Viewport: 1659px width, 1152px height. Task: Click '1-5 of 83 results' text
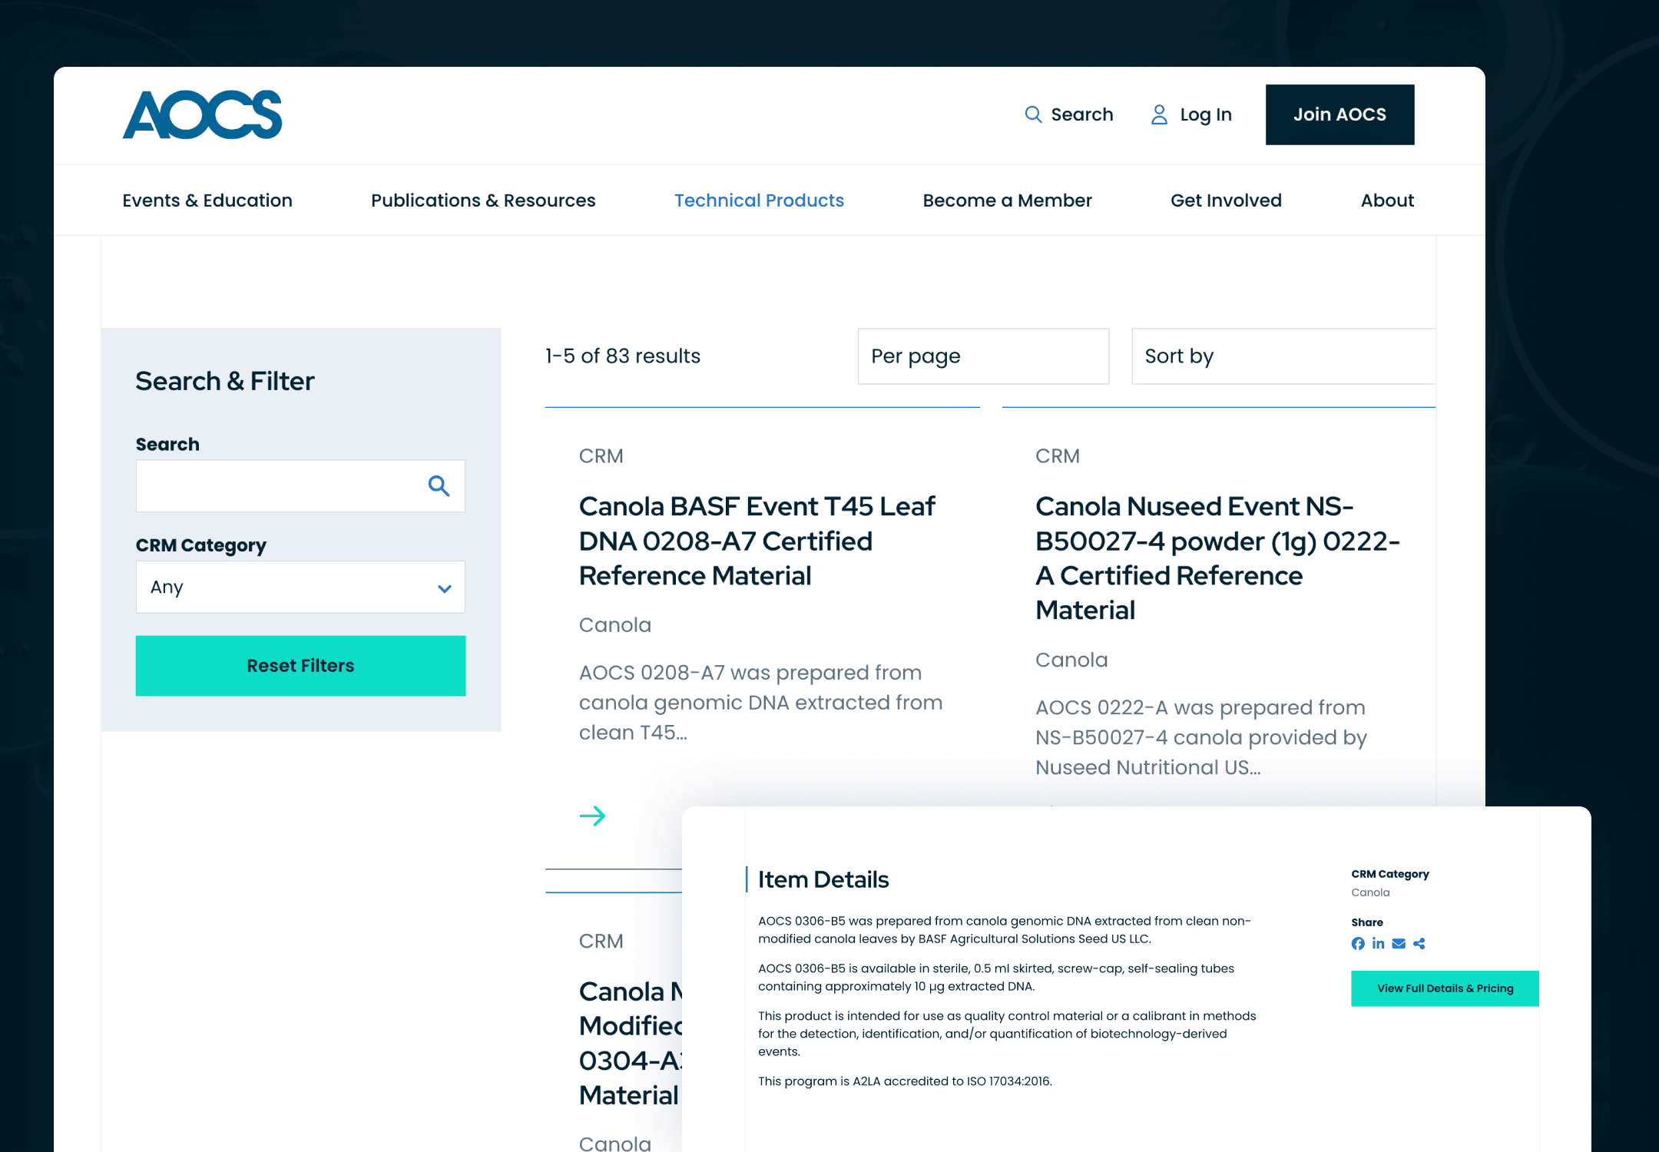(x=623, y=356)
